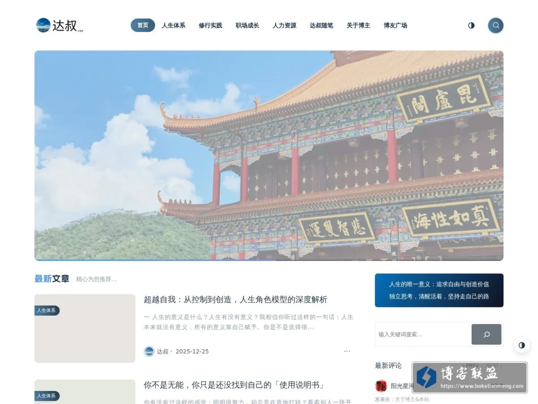This screenshot has height=404, width=538.
Task: Focus the 输入关键词搜索 input field
Action: (423, 334)
